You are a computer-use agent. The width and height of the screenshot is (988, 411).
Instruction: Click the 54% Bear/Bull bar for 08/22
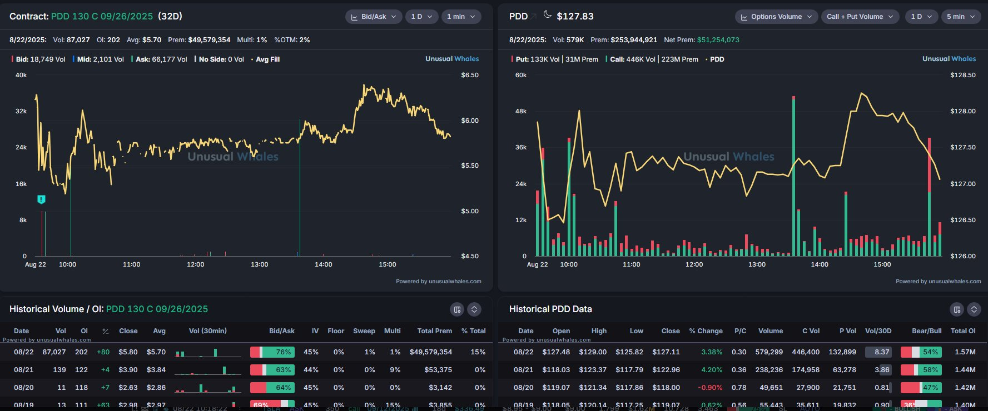tap(921, 352)
